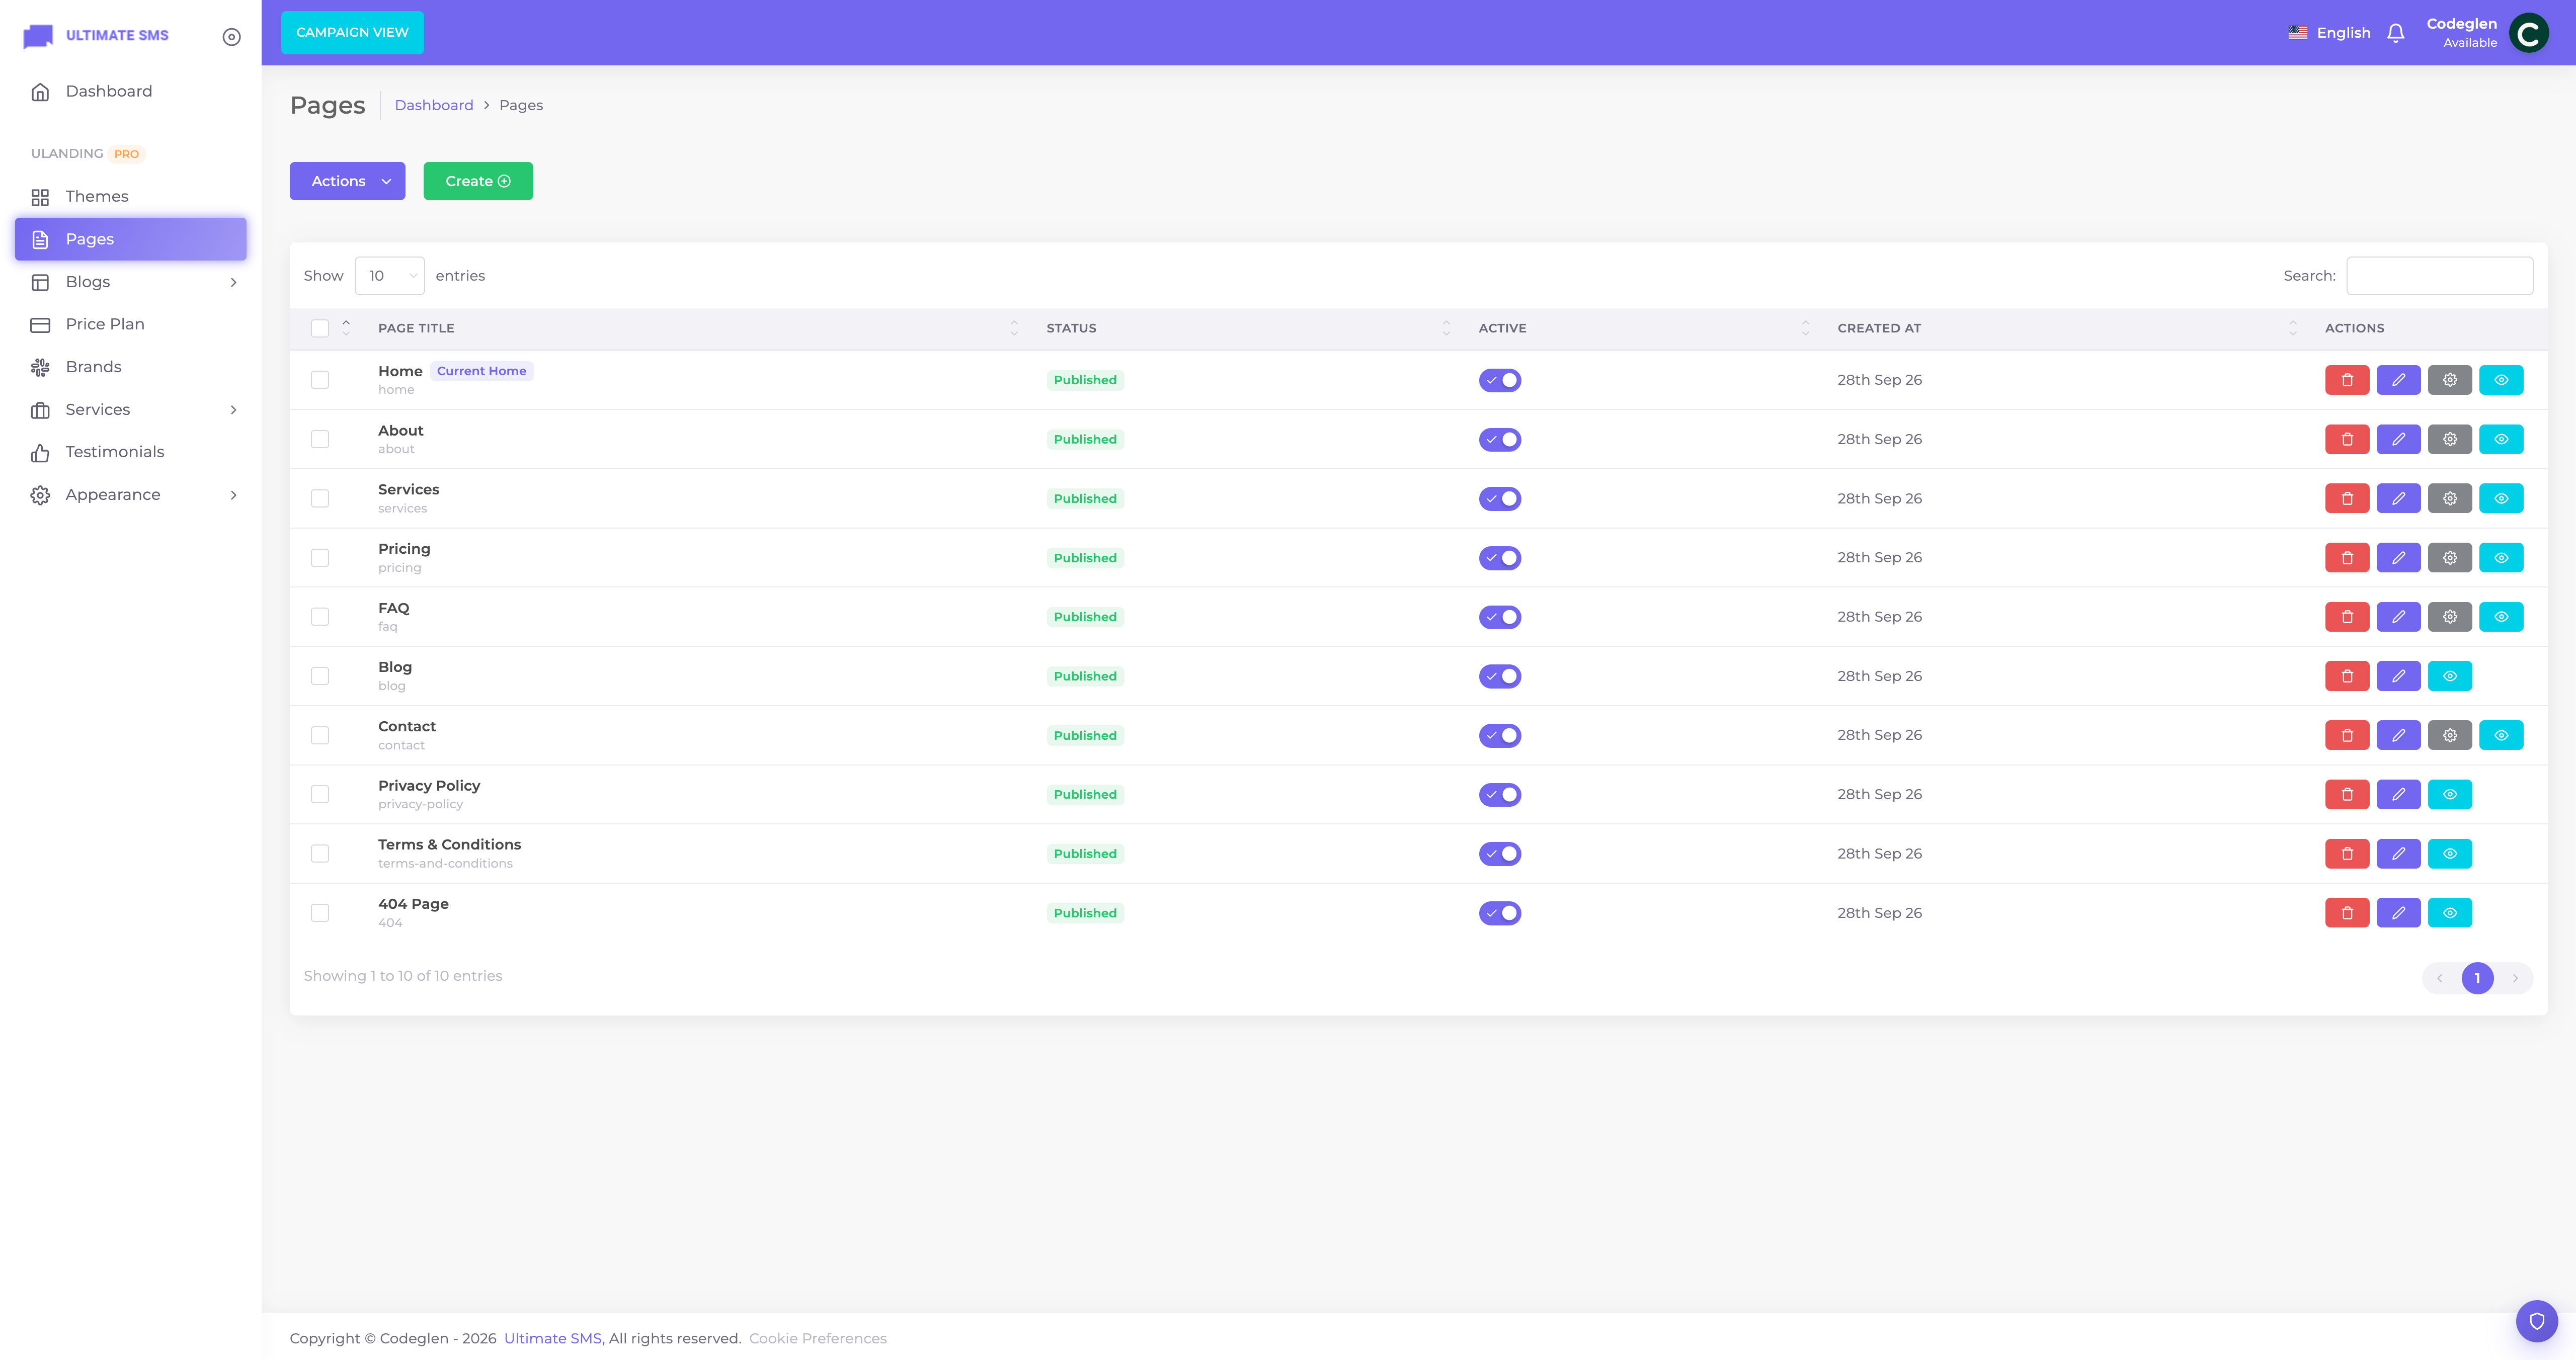
Task: Open the Actions dropdown
Action: pyautogui.click(x=347, y=181)
